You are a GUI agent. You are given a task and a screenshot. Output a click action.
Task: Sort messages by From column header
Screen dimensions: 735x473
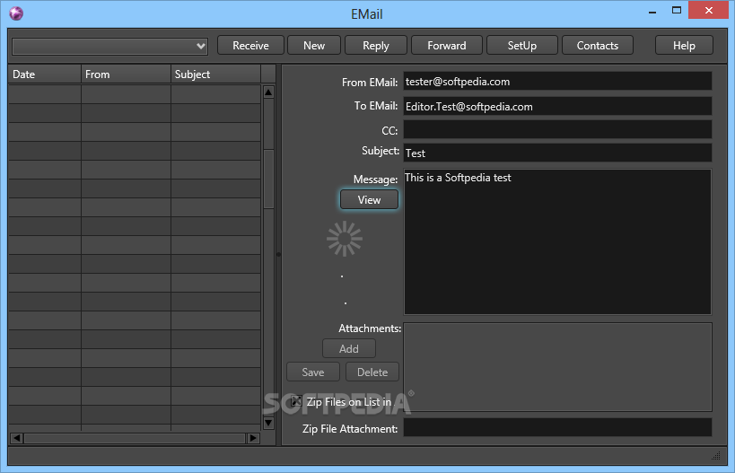pyautogui.click(x=126, y=74)
